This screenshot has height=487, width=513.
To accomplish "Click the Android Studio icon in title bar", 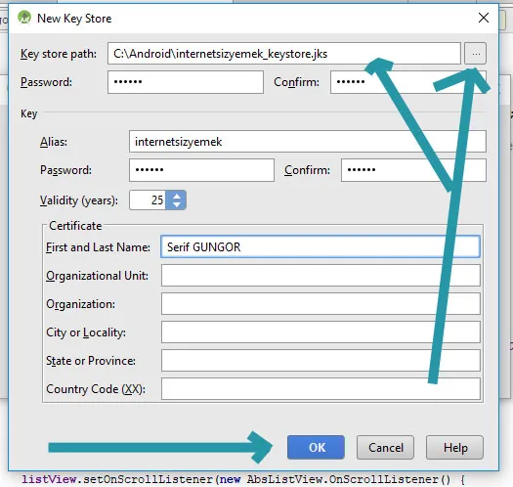I will (24, 18).
